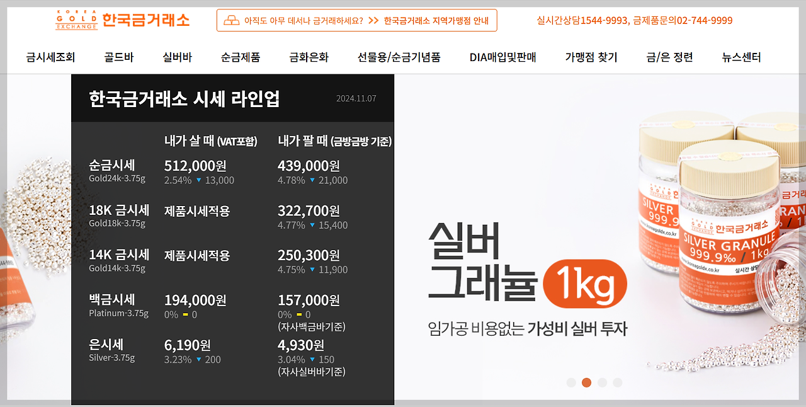
Task: Click the silver buy price 6,190원
Action: [188, 345]
